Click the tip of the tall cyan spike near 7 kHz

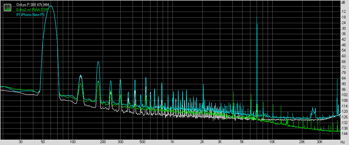(x=257, y=24)
